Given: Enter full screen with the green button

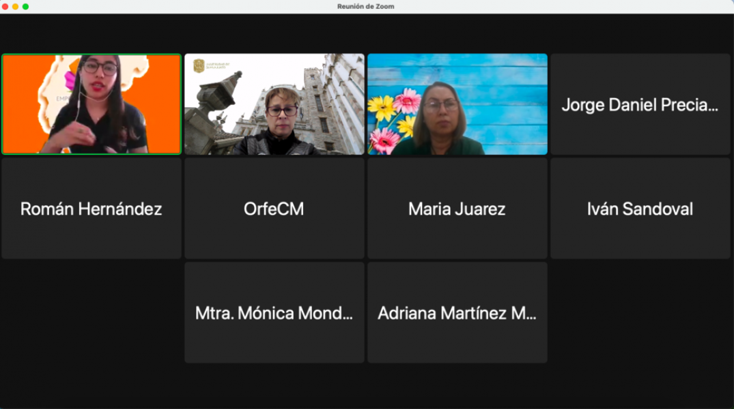Looking at the screenshot, I should pos(25,6).
